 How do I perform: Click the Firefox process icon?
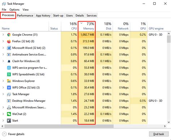(x=9, y=41)
